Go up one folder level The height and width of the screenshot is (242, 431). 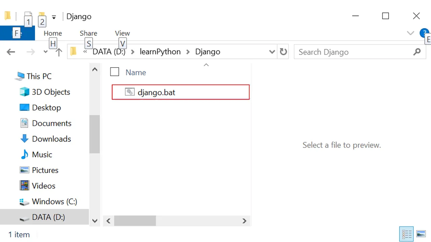pyautogui.click(x=59, y=52)
